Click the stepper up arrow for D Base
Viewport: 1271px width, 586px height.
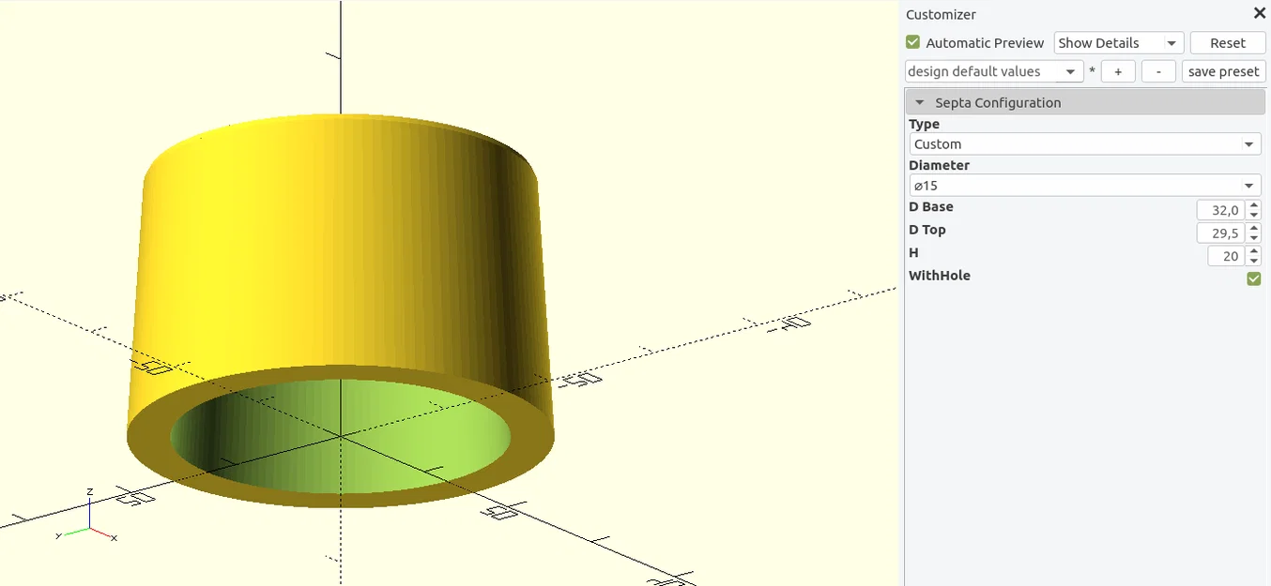[1253, 204]
